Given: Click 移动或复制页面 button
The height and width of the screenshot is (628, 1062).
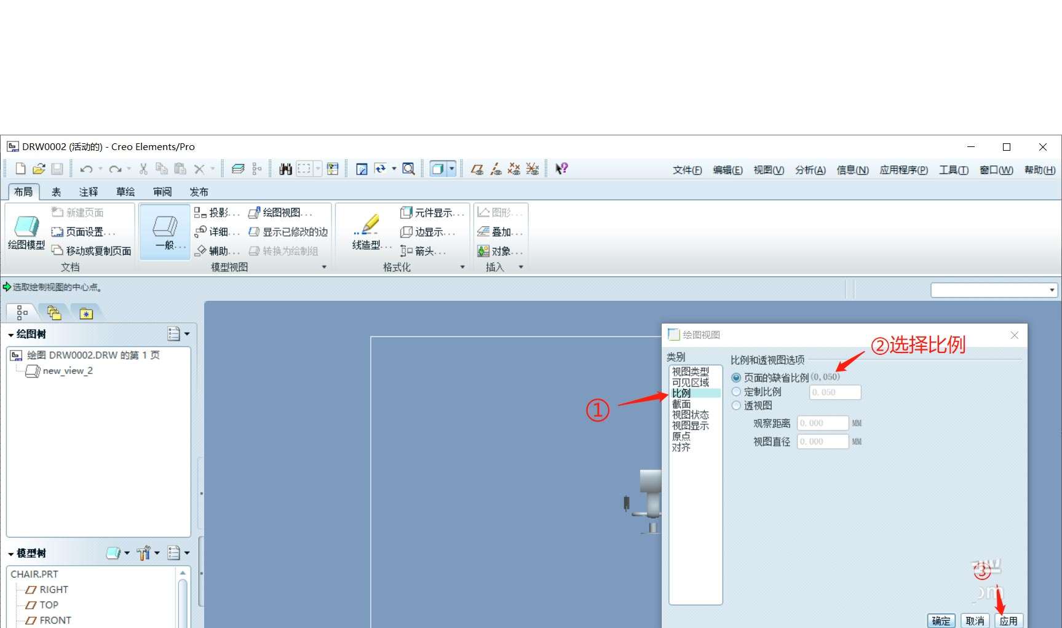Looking at the screenshot, I should pyautogui.click(x=92, y=251).
